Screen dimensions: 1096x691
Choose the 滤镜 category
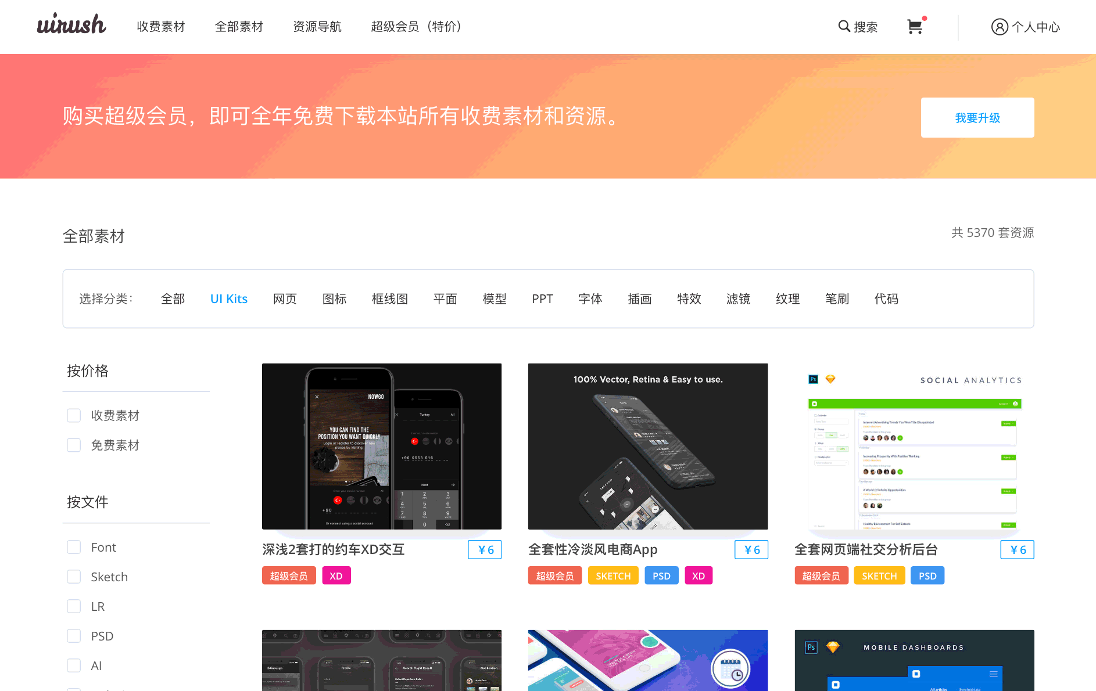739,299
